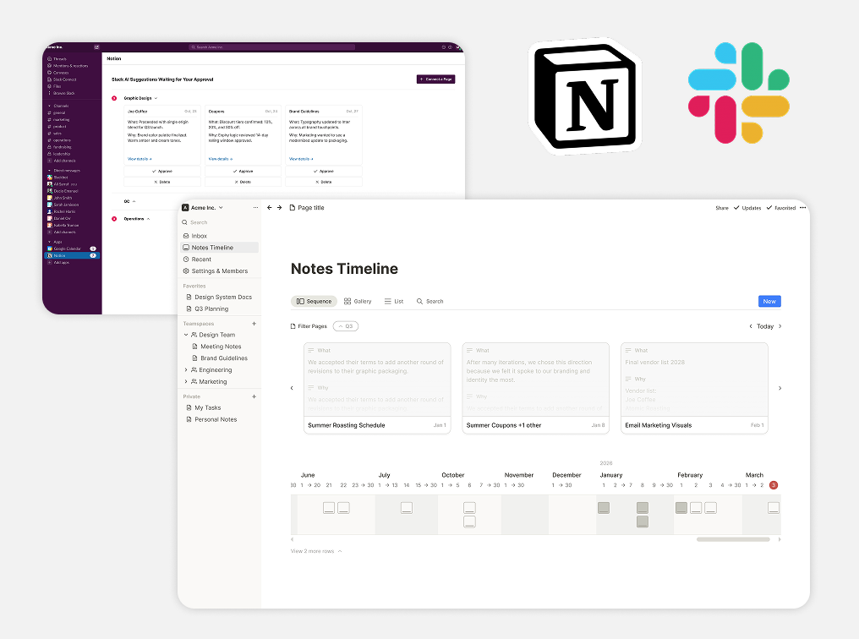Toggle the Q3 filter pill
Image resolution: width=859 pixels, height=639 pixels.
(x=346, y=325)
